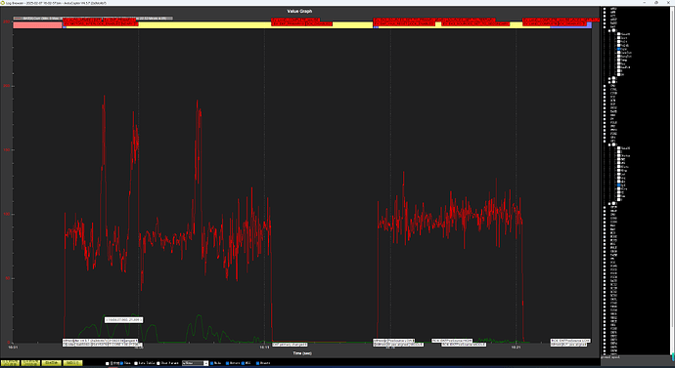The height and width of the screenshot is (368, 675).
Task: Turn off the MSG overlay checkbox
Action: pos(243,363)
